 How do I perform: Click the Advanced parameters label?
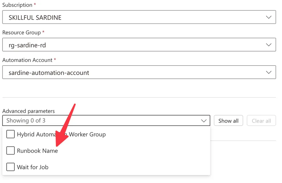tap(29, 111)
